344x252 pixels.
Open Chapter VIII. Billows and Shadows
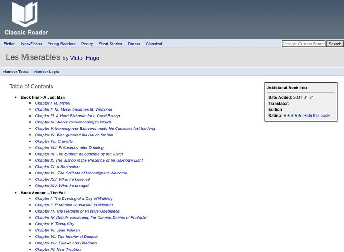pyautogui.click(x=66, y=243)
